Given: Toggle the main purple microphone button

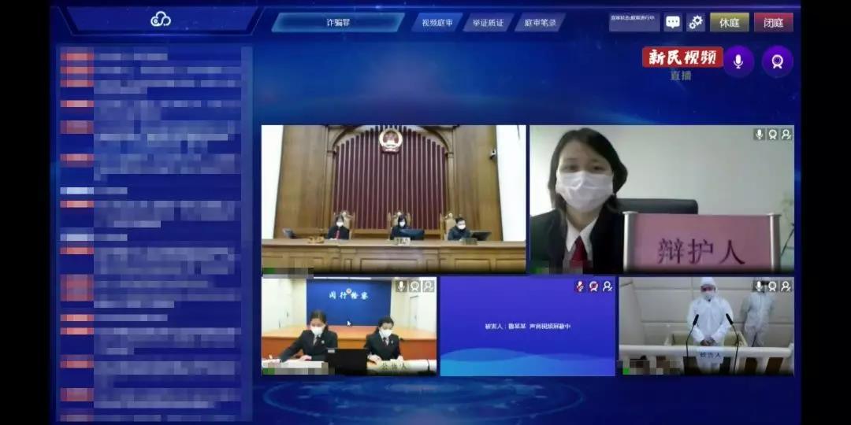Looking at the screenshot, I should (x=738, y=62).
